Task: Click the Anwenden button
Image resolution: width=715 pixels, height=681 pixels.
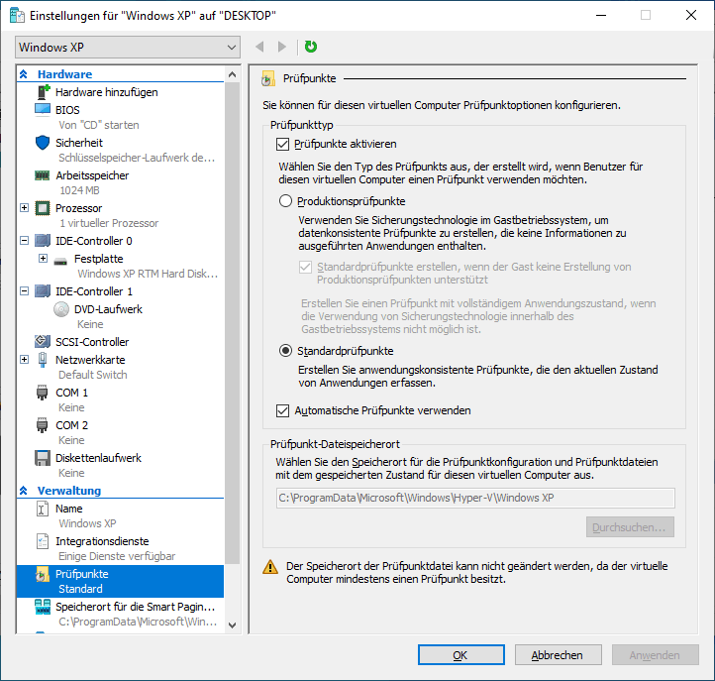Action: [656, 655]
